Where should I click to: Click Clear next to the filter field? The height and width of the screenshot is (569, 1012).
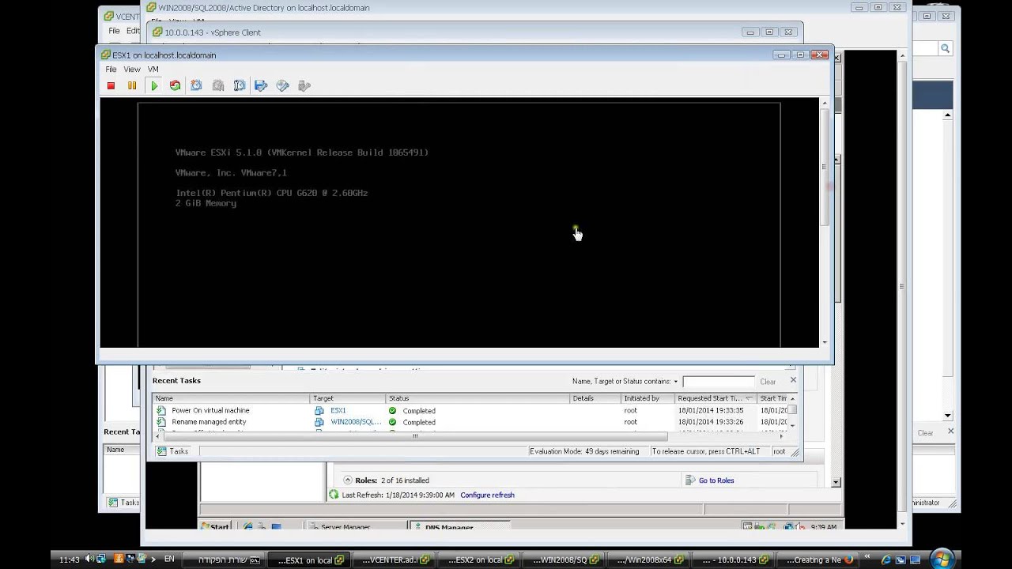pyautogui.click(x=768, y=382)
